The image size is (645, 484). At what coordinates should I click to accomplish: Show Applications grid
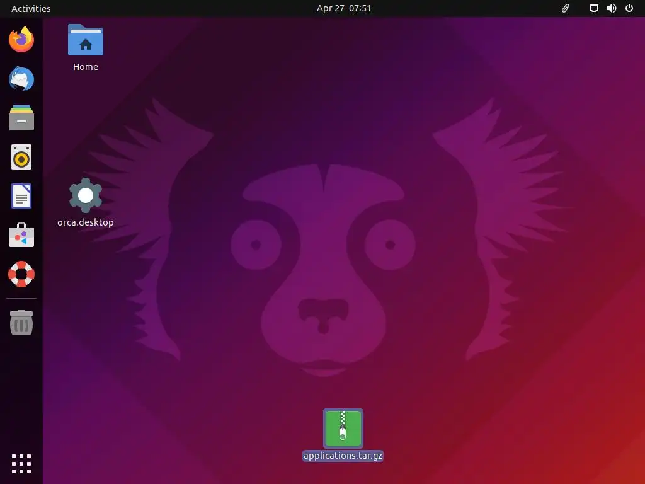21,464
